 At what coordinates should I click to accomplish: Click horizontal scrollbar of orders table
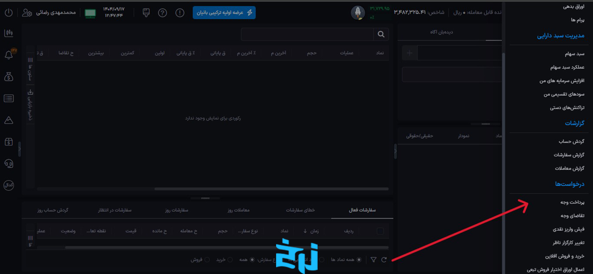coord(227,248)
